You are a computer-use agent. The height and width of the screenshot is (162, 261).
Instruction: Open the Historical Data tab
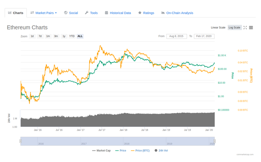pyautogui.click(x=118, y=13)
